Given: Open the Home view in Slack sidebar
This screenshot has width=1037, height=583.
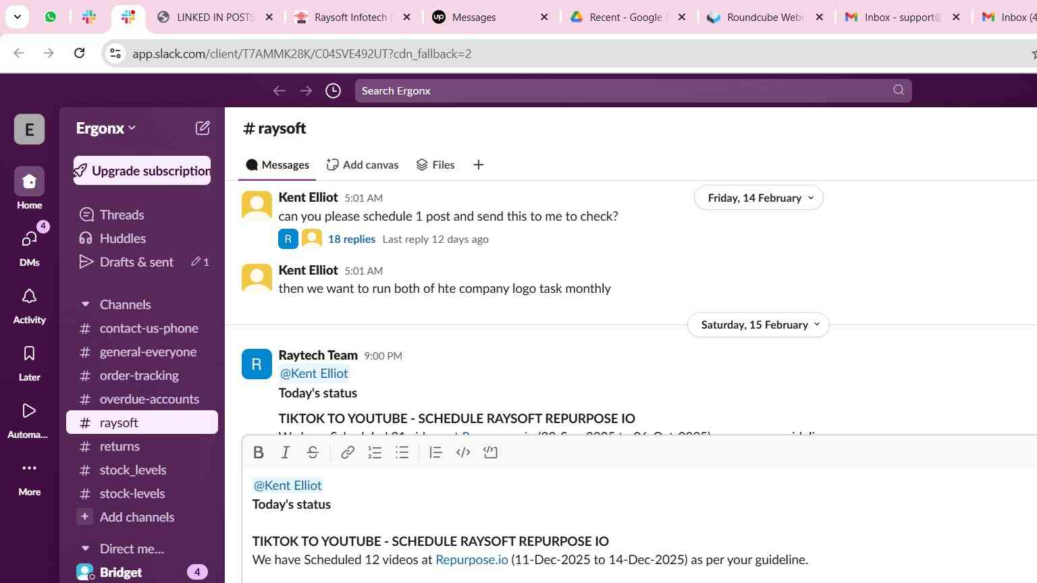Looking at the screenshot, I should [29, 188].
